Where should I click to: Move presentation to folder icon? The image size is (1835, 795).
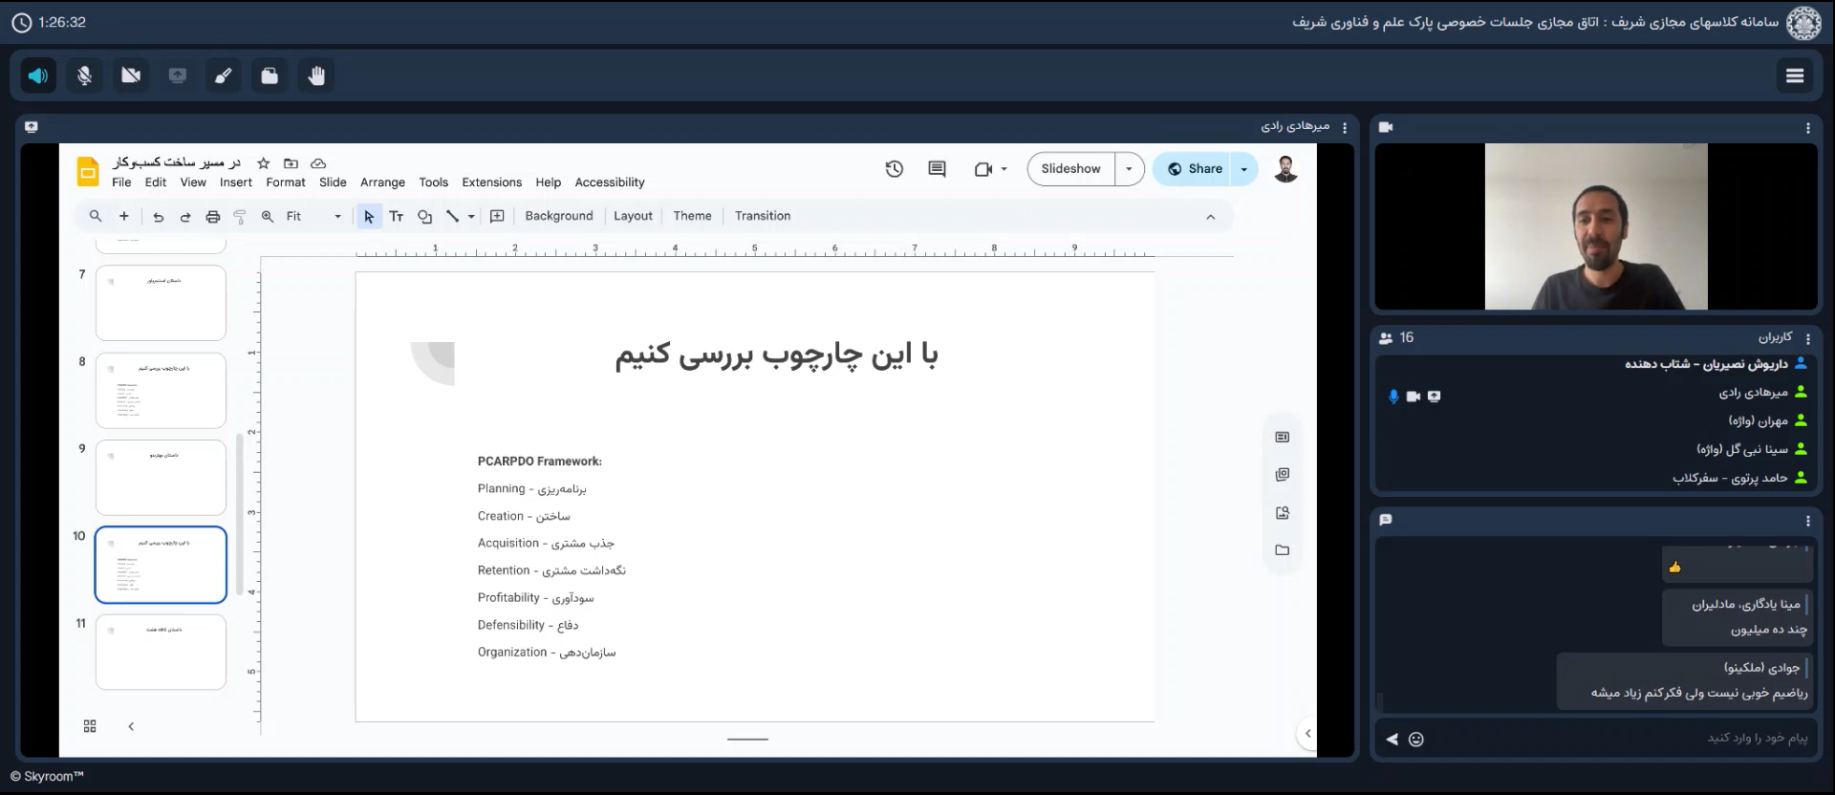click(291, 163)
